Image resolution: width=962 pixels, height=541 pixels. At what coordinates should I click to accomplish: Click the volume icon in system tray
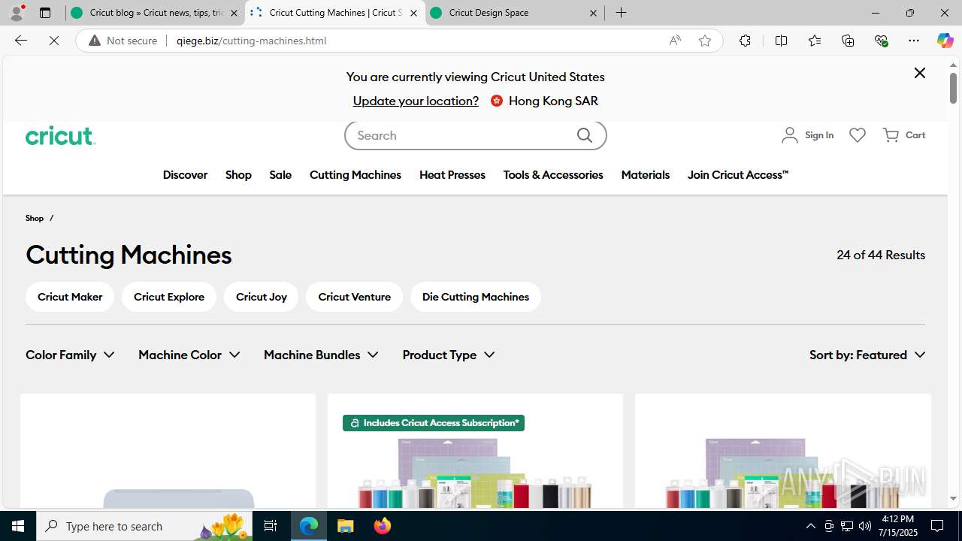tap(865, 526)
